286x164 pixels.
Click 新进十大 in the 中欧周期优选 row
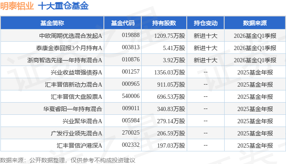click(206, 36)
